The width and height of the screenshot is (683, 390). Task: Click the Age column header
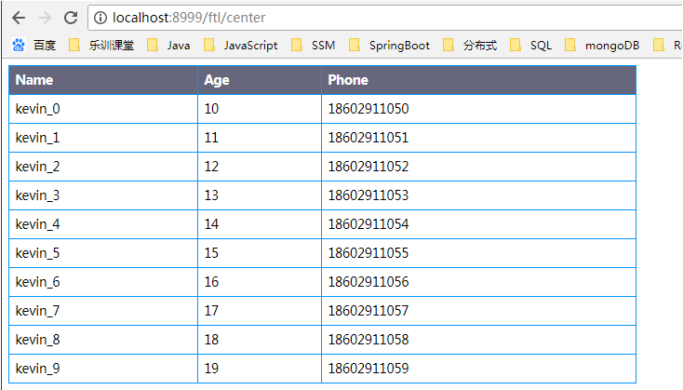point(217,80)
